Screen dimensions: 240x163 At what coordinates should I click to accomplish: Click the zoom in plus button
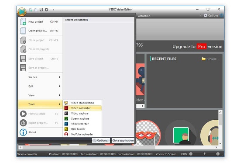218,154
